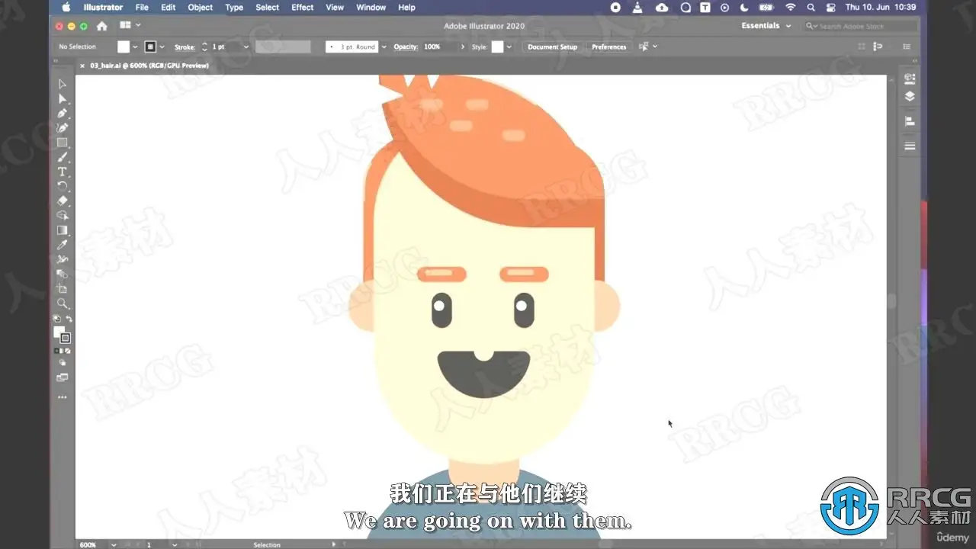Select the Eraser tool
This screenshot has height=549, width=976.
tap(63, 201)
